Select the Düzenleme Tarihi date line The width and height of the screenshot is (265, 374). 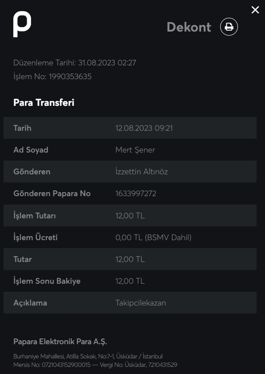[75, 63]
